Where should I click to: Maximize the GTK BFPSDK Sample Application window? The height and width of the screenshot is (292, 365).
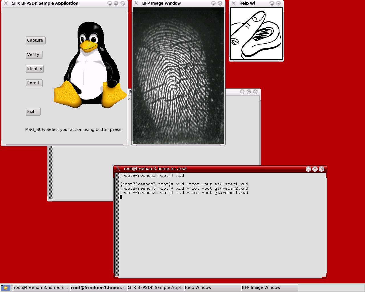116,3
